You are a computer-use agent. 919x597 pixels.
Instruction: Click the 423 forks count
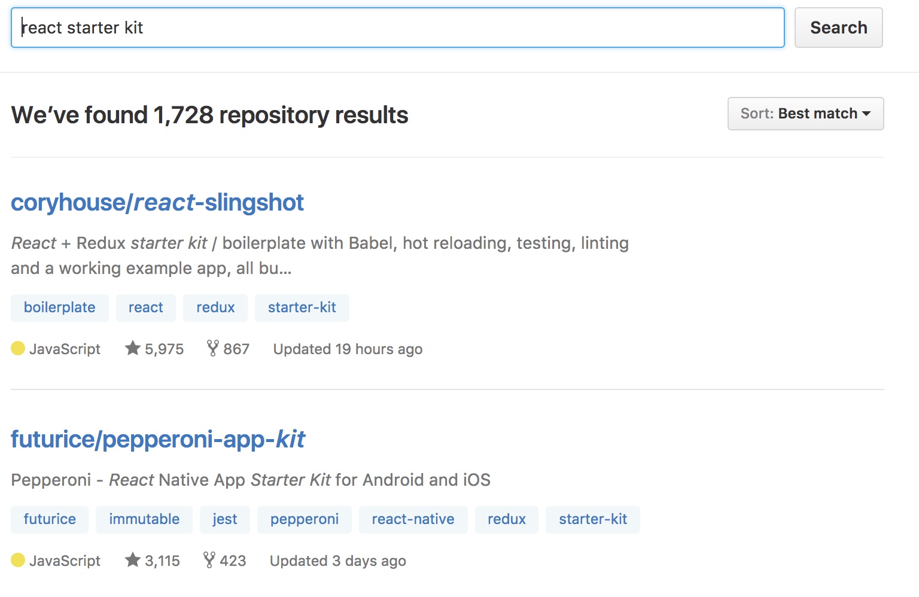pos(233,561)
